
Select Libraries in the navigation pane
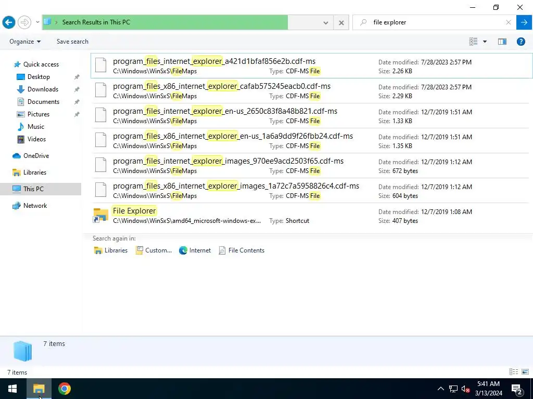(x=35, y=172)
